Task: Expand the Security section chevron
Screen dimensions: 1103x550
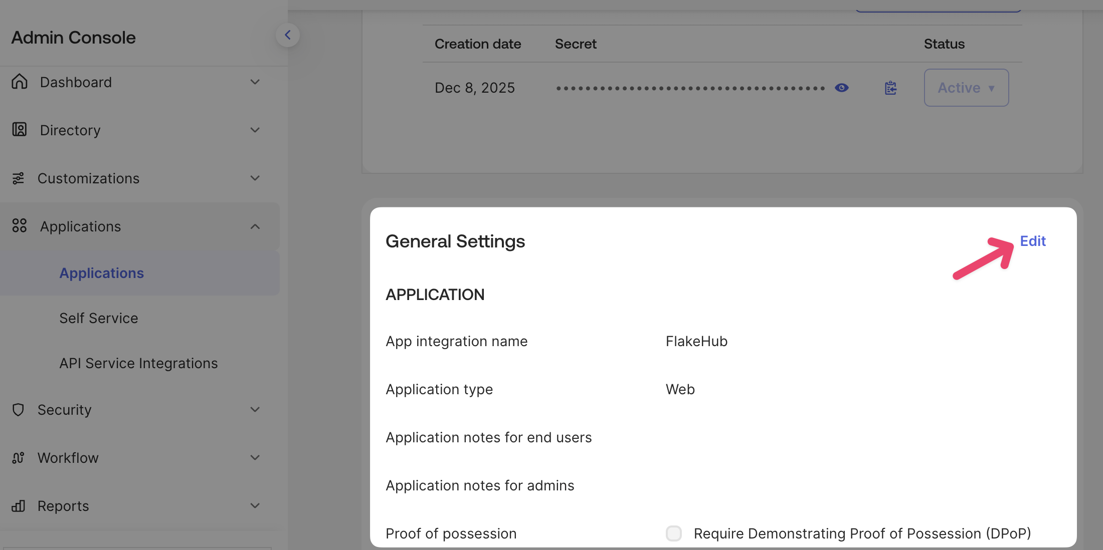Action: pyautogui.click(x=256, y=409)
